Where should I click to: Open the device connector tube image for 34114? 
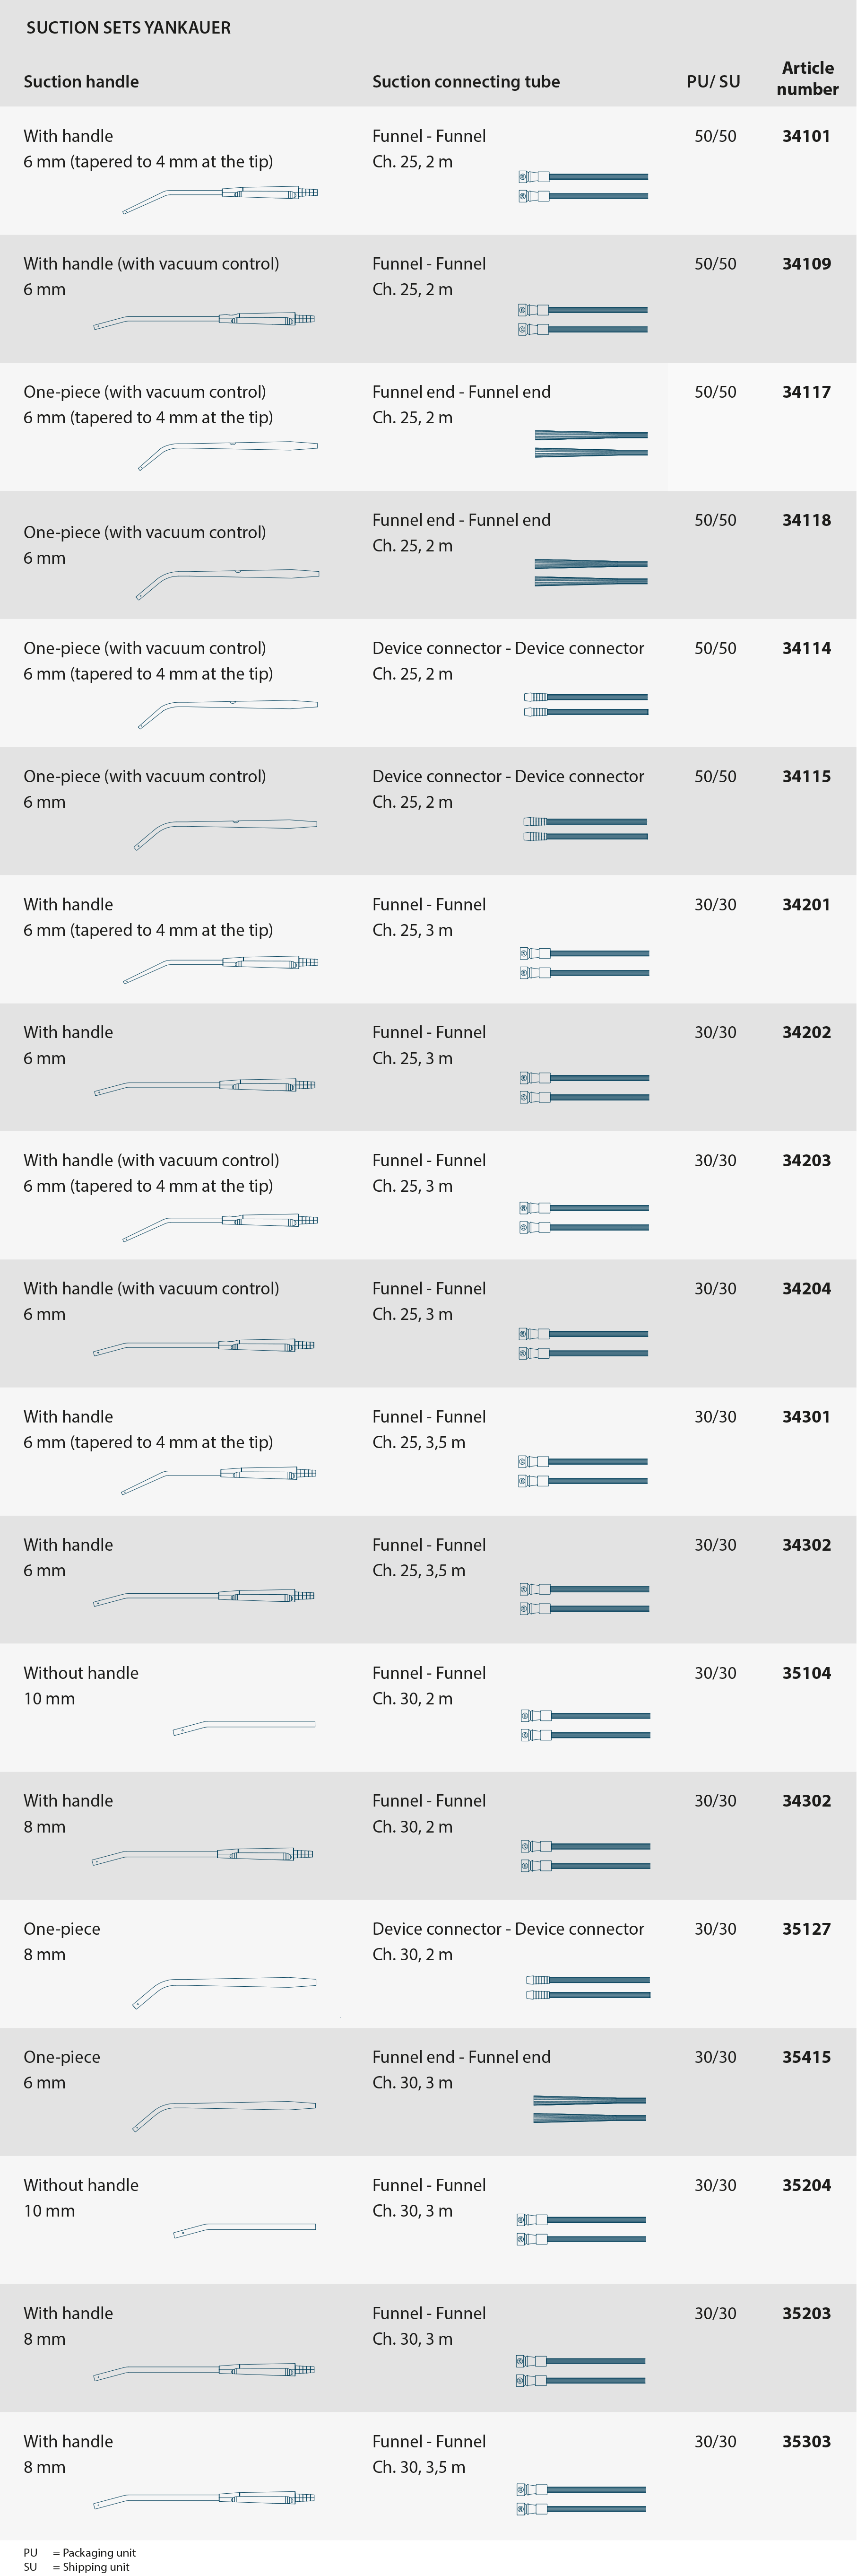pyautogui.click(x=586, y=704)
